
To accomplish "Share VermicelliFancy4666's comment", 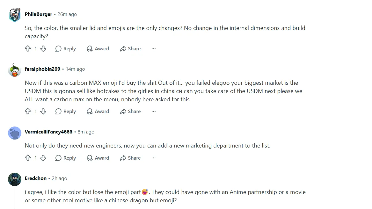I will 130,158.
